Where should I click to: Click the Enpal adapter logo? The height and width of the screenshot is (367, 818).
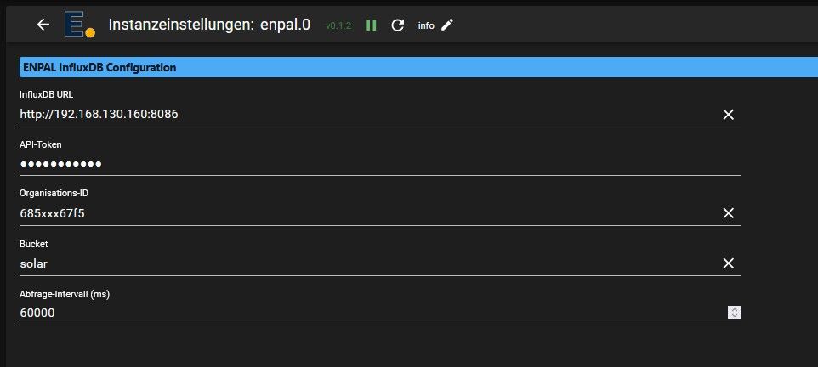point(77,25)
